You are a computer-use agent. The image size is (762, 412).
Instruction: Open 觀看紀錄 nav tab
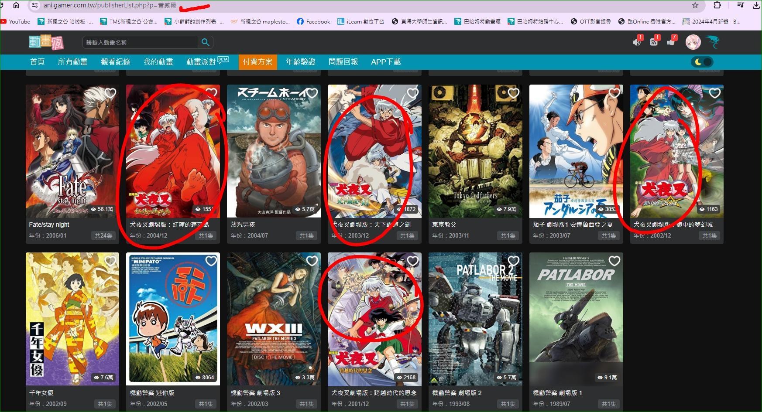tap(115, 62)
